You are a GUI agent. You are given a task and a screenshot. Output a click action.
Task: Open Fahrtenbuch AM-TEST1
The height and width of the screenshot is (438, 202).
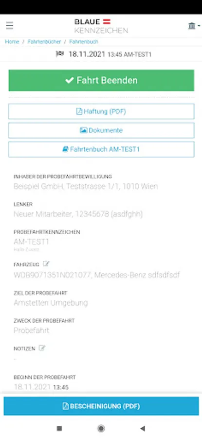[101, 149]
